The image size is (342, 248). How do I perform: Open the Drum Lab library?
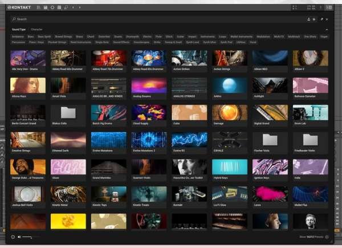pyautogui.click(x=311, y=115)
